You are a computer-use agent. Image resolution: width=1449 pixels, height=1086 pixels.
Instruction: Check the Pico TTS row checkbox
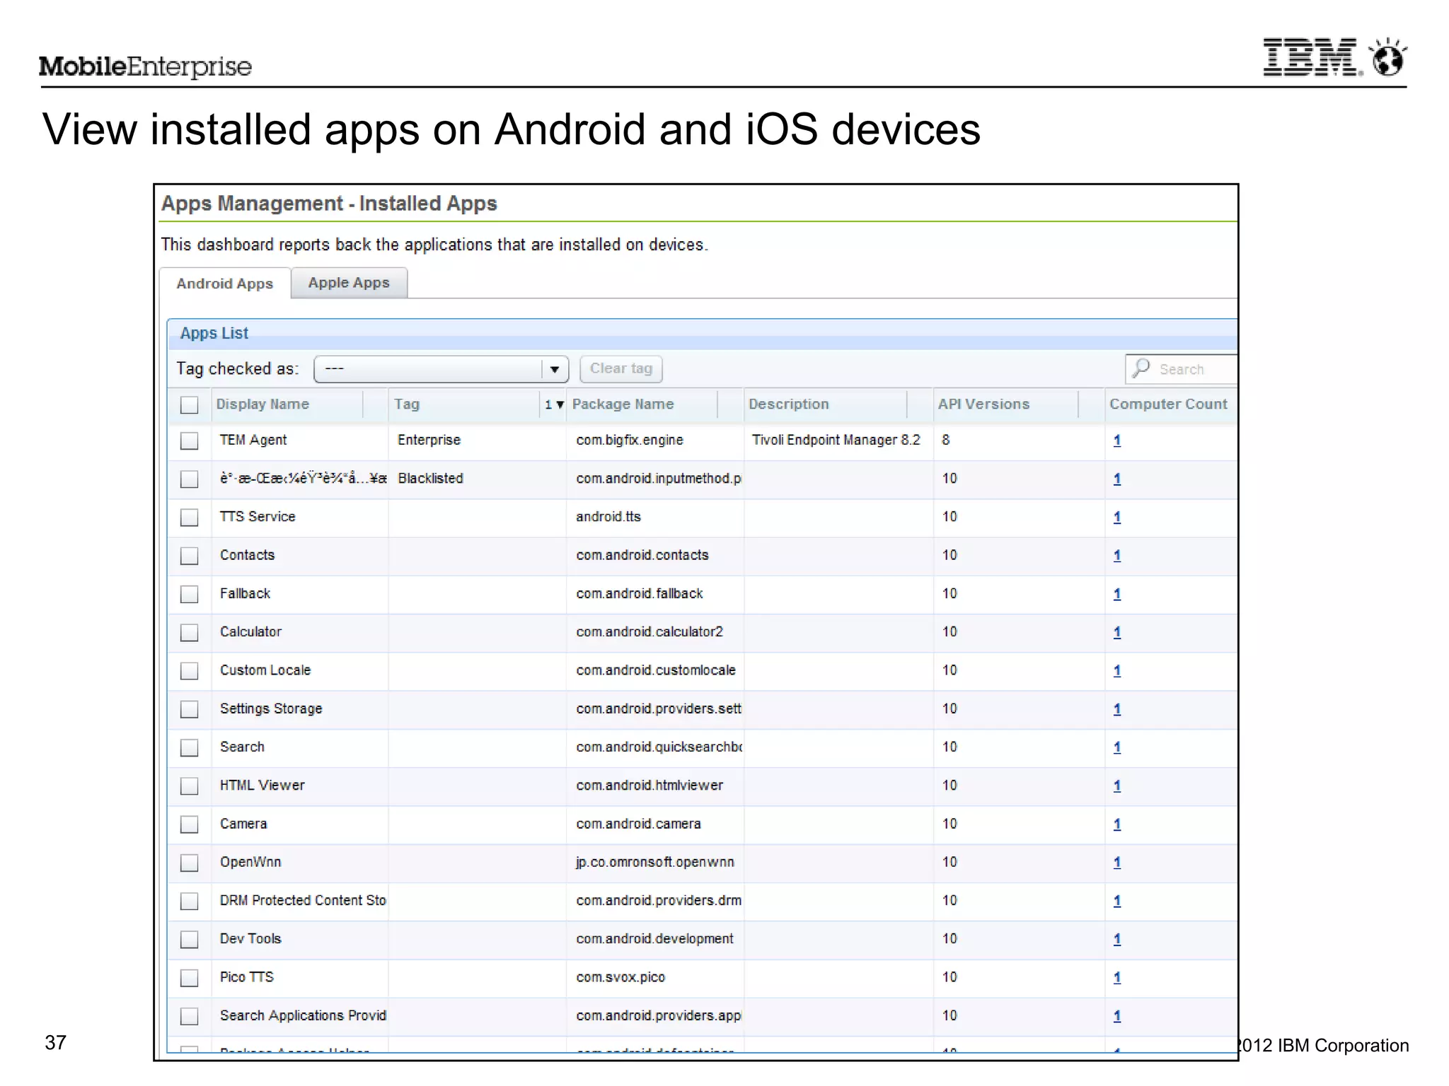pos(189,978)
